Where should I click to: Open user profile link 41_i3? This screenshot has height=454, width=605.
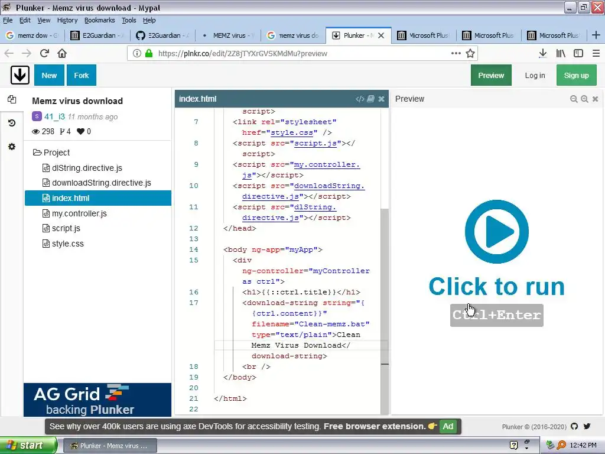54,116
